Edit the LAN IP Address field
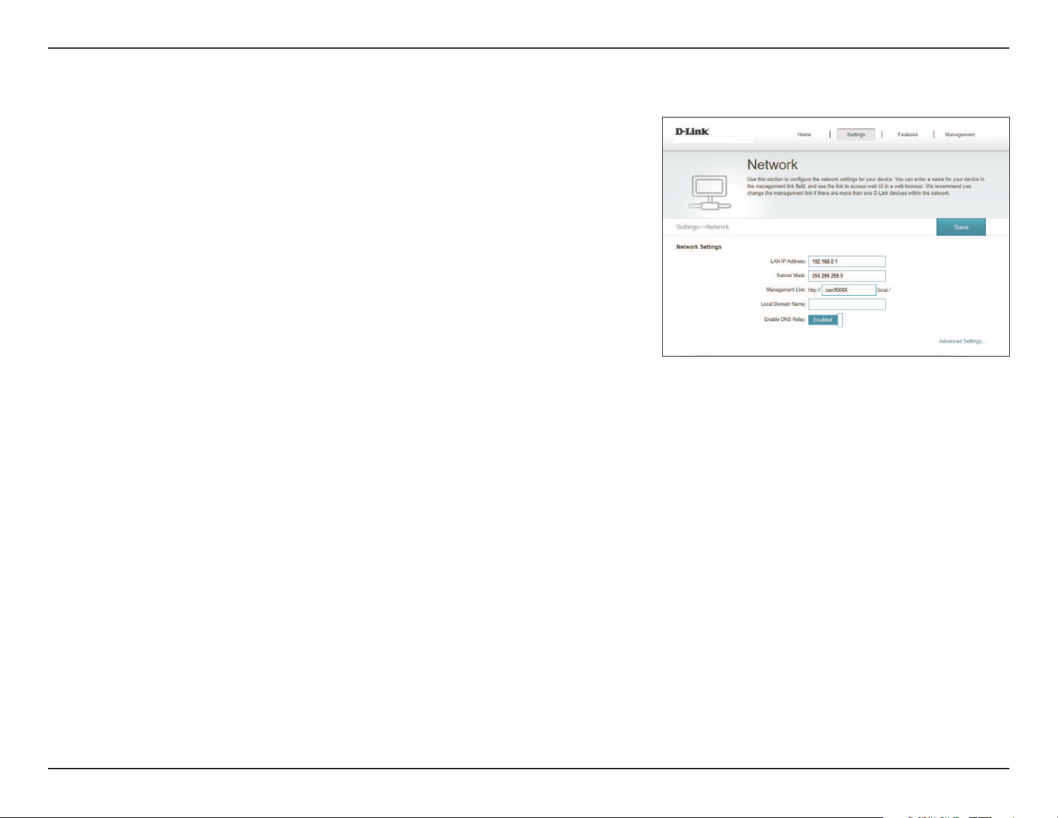The width and height of the screenshot is (1058, 818). click(x=847, y=262)
